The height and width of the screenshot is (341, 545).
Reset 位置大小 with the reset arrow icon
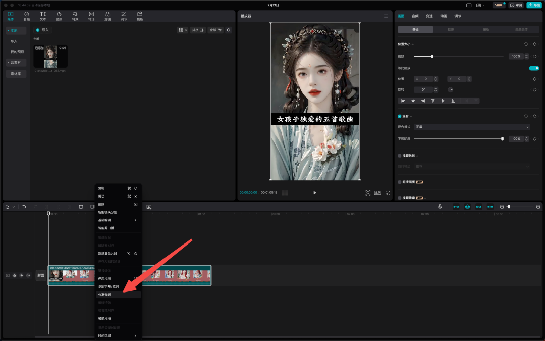point(526,44)
